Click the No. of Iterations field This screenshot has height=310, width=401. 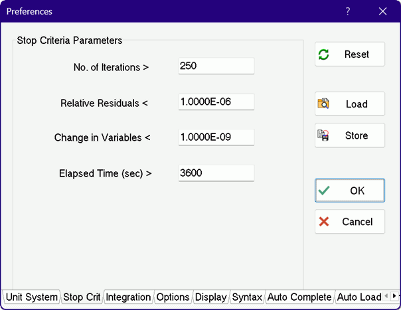coord(216,66)
